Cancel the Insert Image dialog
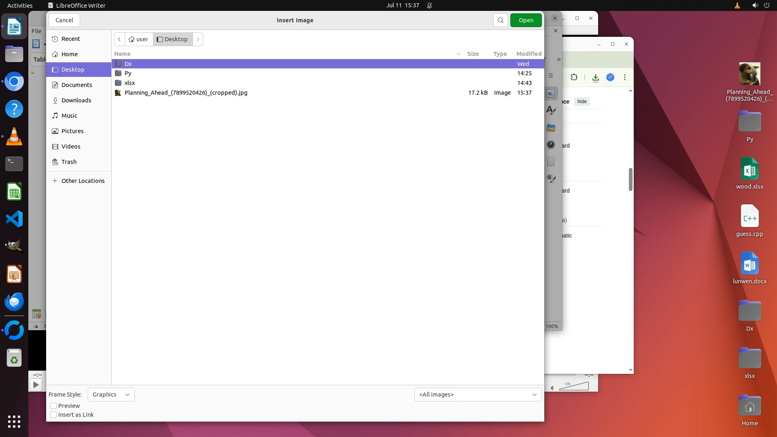 point(64,20)
